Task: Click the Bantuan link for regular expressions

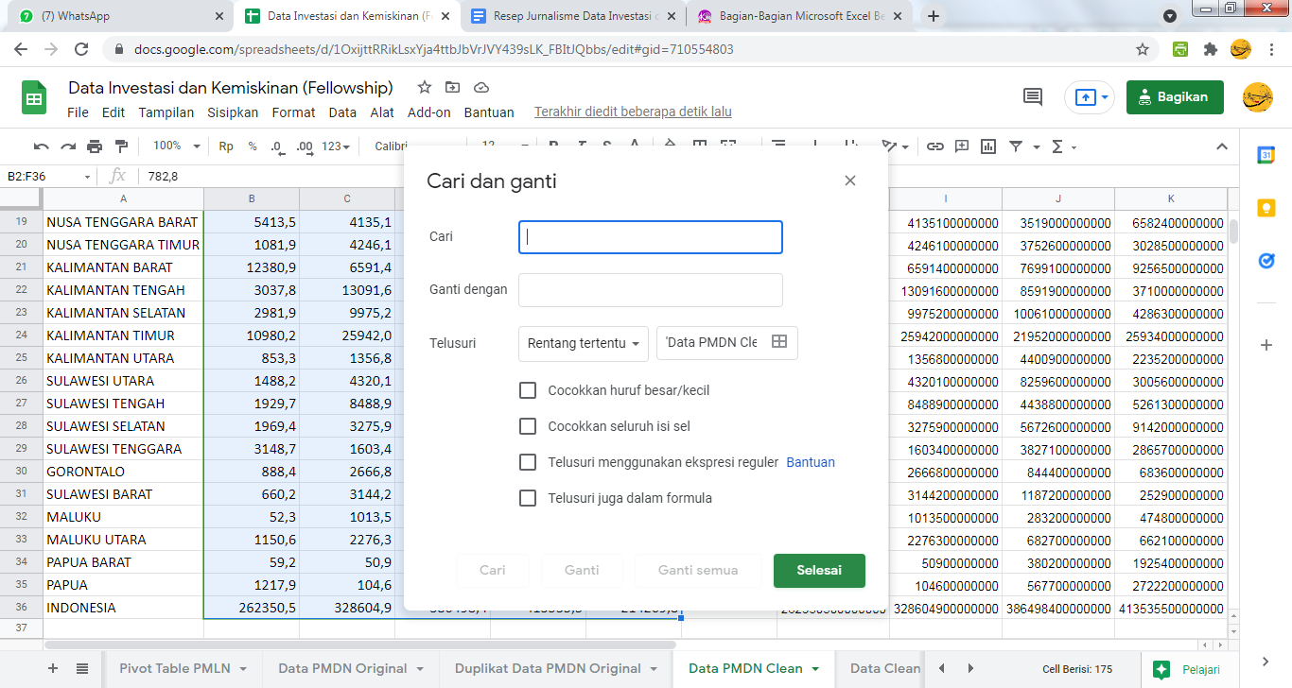Action: (x=811, y=462)
